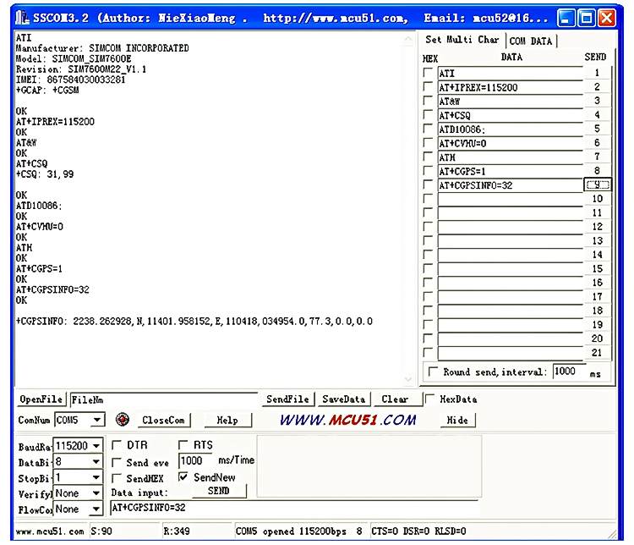Click the S:90 sent bytes counter
This screenshot has height=545, width=634.
(101, 531)
